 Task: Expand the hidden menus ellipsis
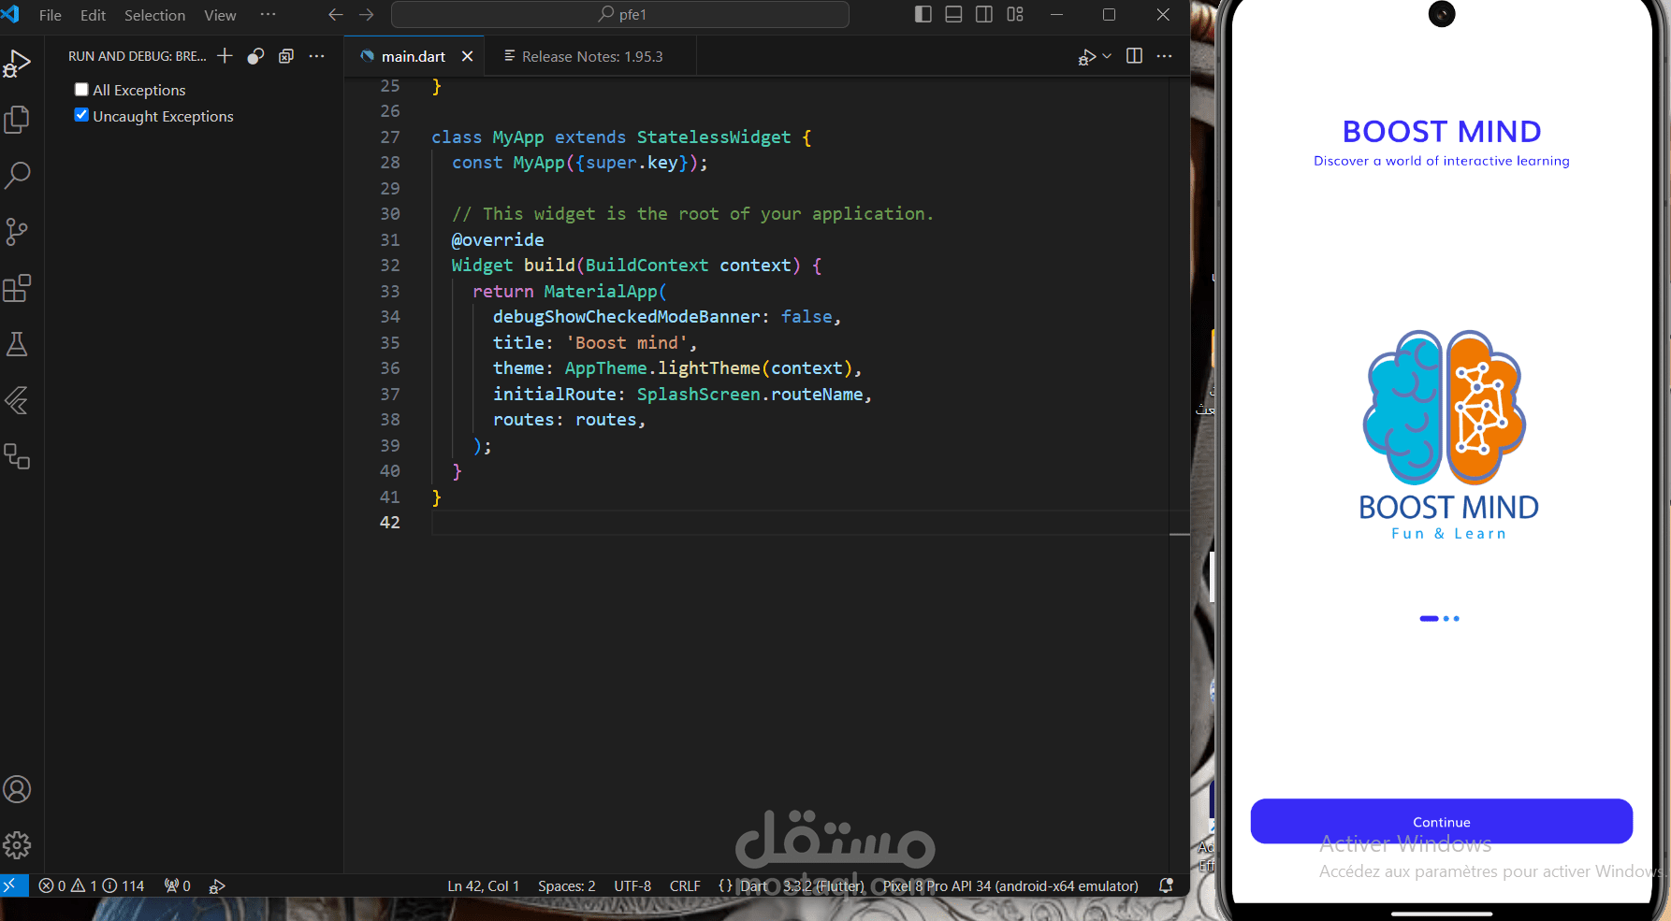pyautogui.click(x=268, y=14)
